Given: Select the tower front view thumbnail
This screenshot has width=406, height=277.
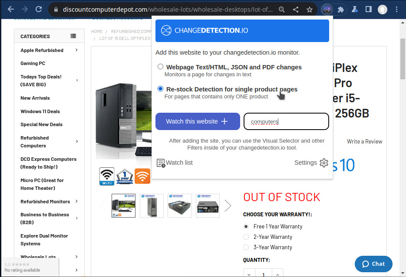Looking at the screenshot, I should (152, 205).
